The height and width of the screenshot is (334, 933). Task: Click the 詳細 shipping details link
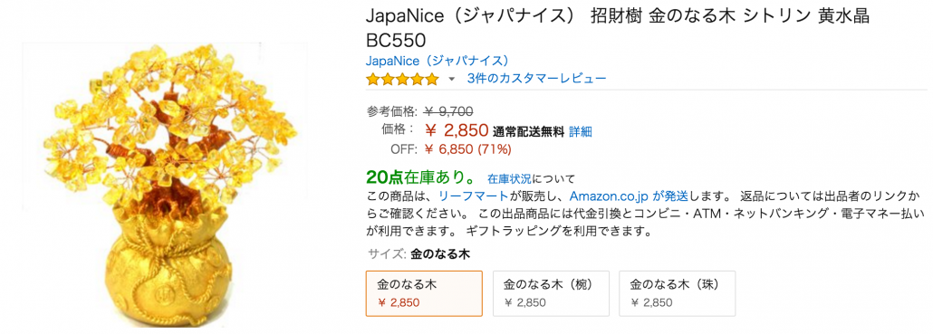pos(580,132)
